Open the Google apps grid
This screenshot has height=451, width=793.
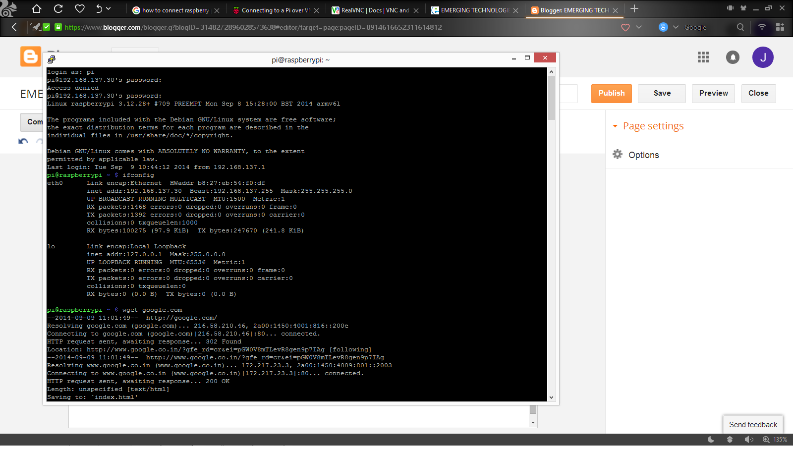coord(703,57)
